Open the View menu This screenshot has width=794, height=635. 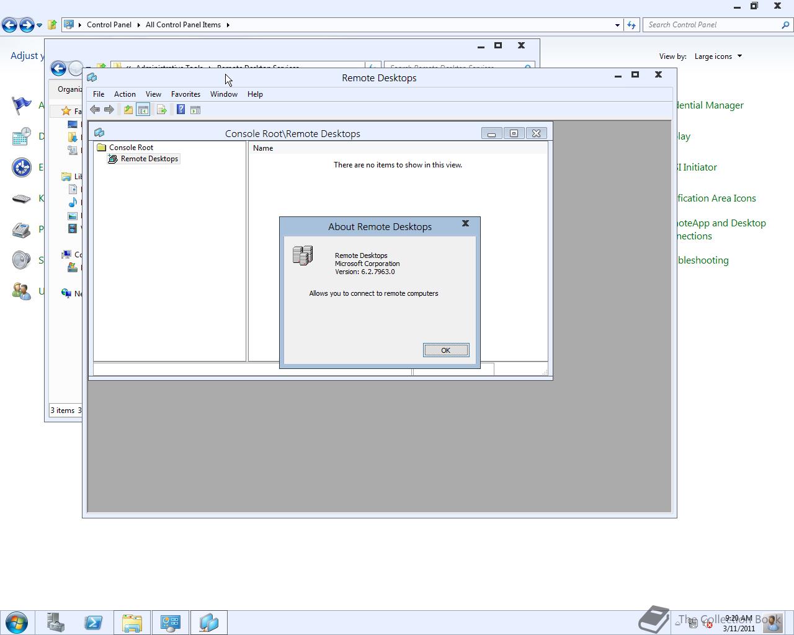click(153, 94)
